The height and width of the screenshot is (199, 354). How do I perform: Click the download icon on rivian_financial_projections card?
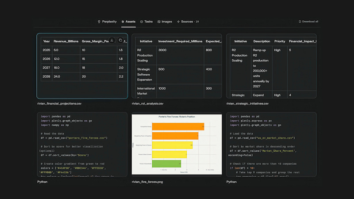coord(112,40)
